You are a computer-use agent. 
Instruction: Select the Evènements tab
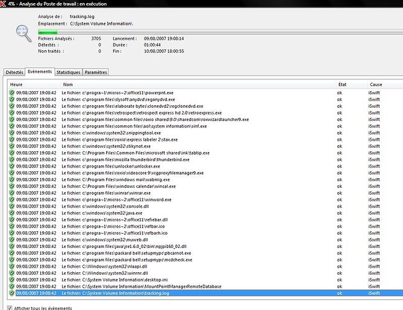point(40,72)
